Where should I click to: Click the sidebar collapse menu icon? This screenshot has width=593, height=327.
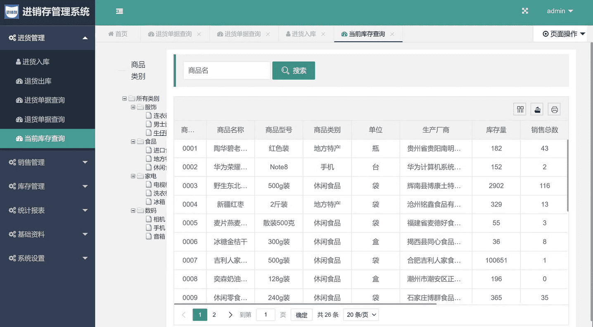(x=119, y=11)
